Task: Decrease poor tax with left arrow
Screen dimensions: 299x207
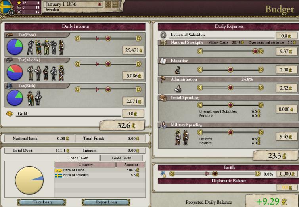Action: point(77,38)
